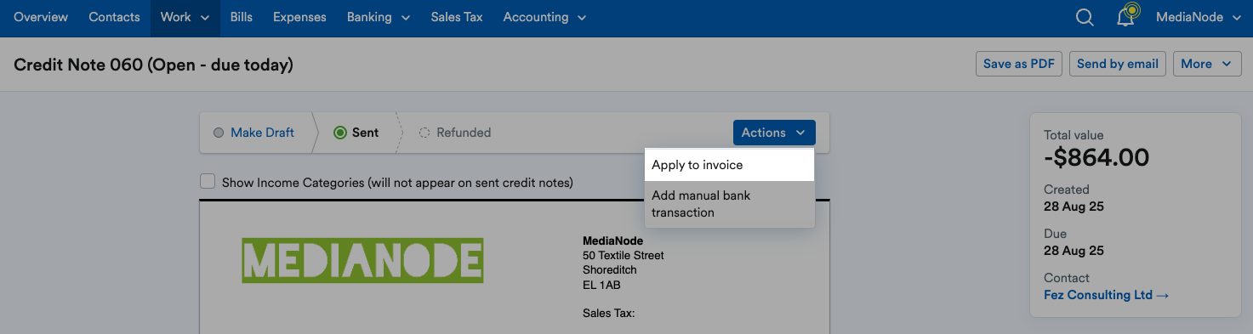Image resolution: width=1253 pixels, height=334 pixels.
Task: Click the 50 Textile Street address line
Action: (x=624, y=256)
